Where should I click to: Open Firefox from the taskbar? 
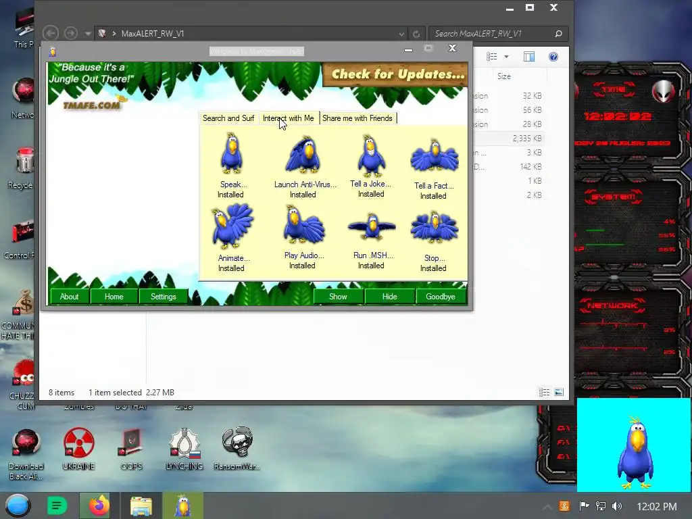[99, 505]
